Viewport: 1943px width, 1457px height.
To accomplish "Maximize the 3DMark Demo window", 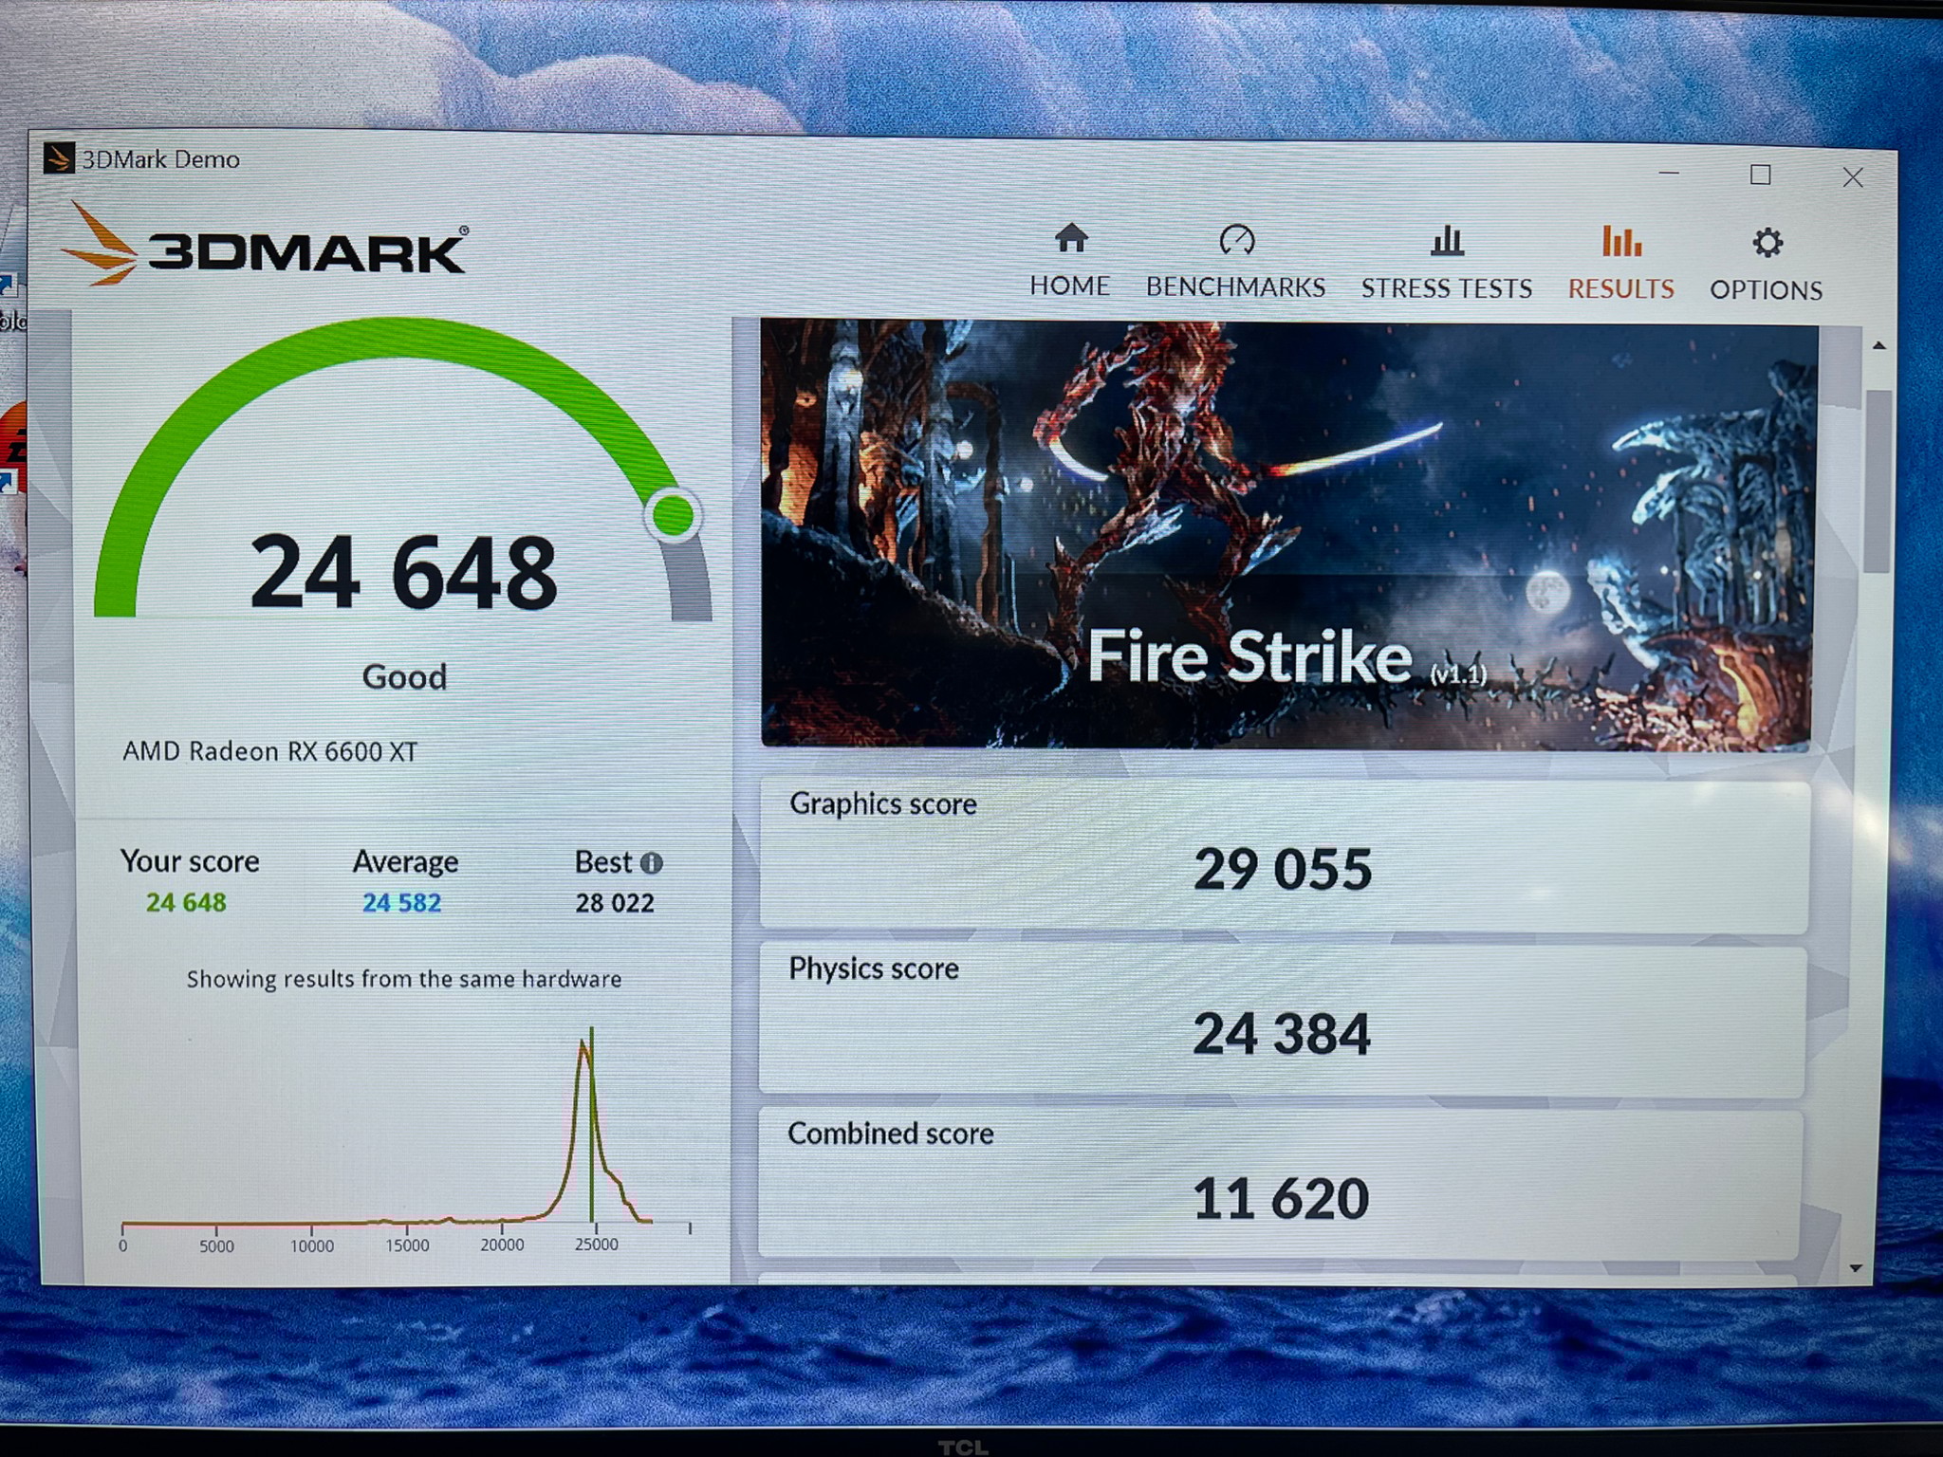I will [1761, 175].
